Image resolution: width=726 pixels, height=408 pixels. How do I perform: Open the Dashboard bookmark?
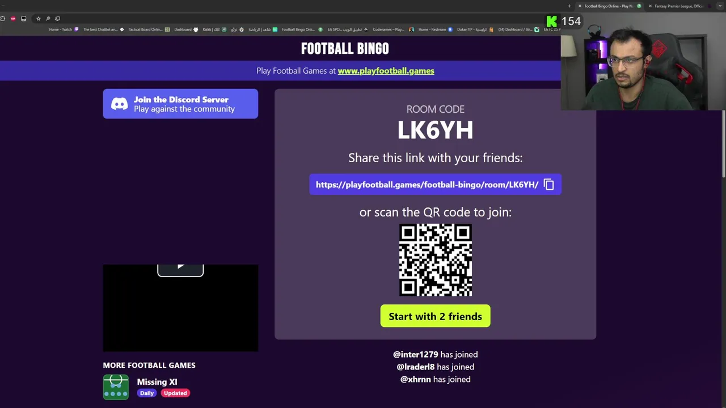186,29
